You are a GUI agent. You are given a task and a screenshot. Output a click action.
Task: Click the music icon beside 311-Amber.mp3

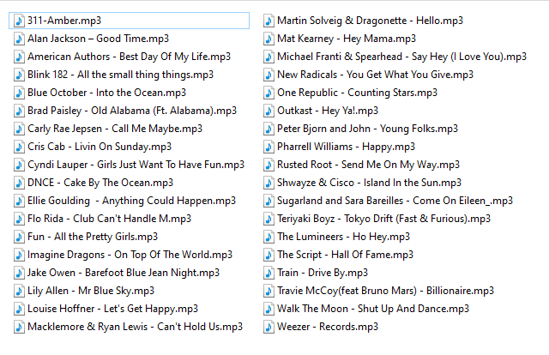(19, 21)
